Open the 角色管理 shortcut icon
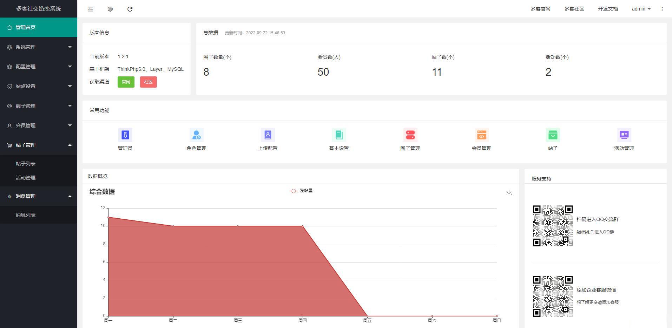 196,135
